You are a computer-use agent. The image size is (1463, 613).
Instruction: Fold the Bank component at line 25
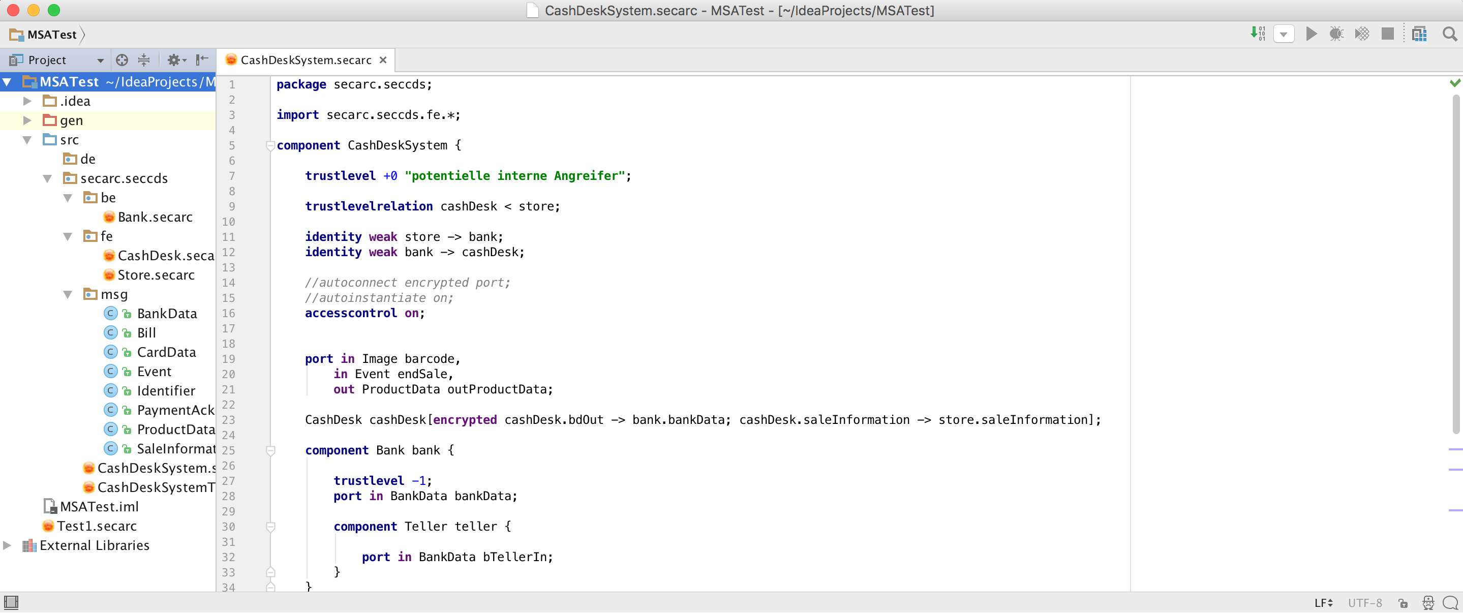[x=270, y=450]
